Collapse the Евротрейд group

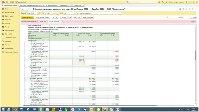click(24, 96)
